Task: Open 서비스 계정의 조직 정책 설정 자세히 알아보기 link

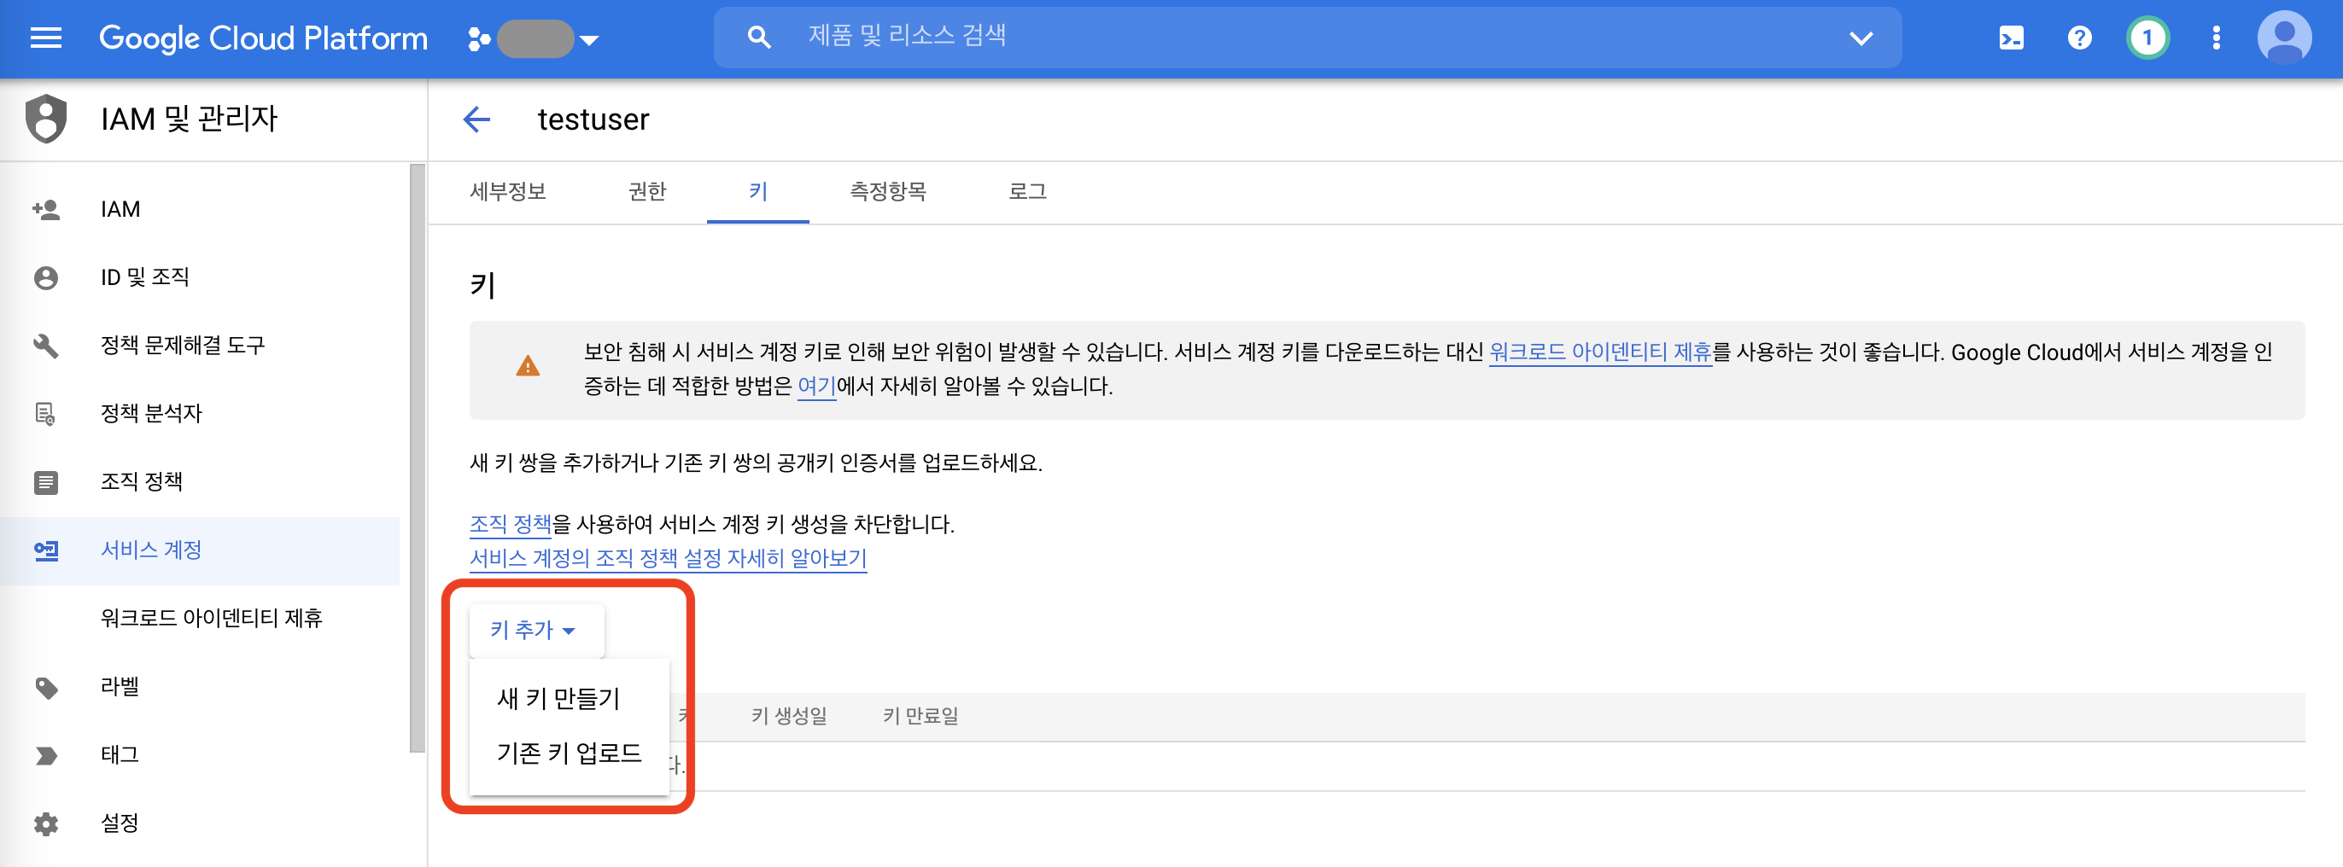Action: click(669, 558)
